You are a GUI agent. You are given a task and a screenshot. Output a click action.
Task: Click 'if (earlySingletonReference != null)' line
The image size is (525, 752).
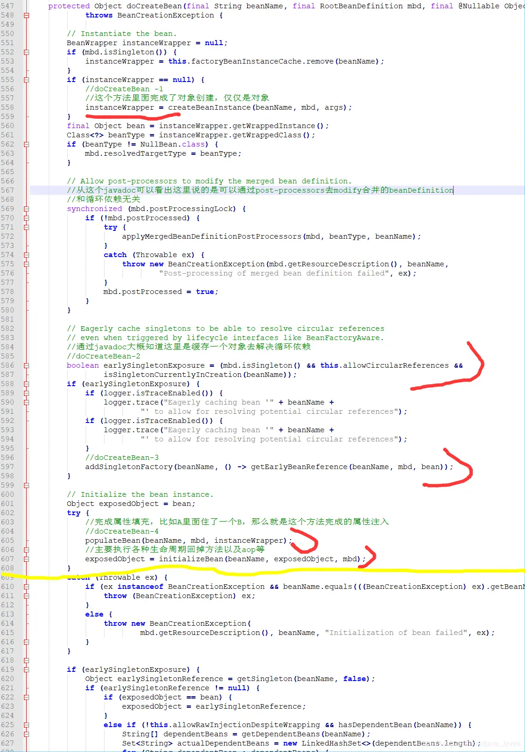click(173, 688)
